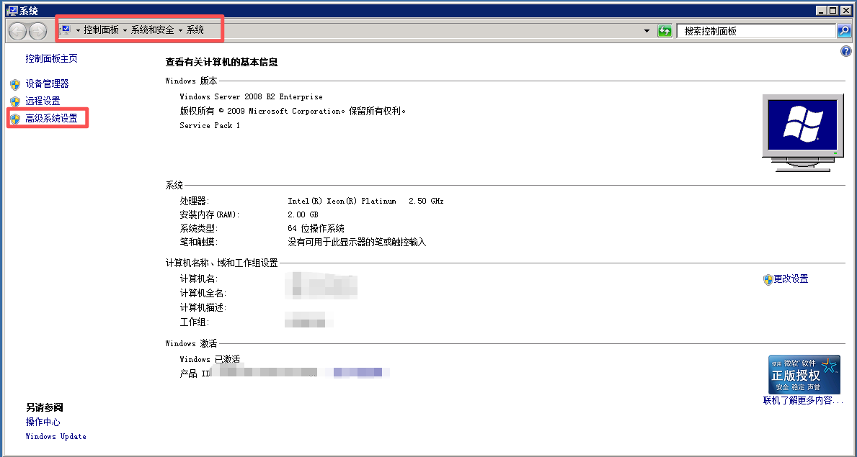The height and width of the screenshot is (457, 857).
Task: Click shield icon next to 设备管理器
Action: click(x=15, y=84)
